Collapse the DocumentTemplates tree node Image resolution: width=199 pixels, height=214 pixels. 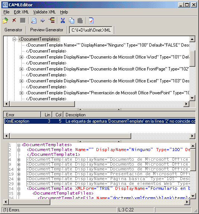[x=14, y=39]
